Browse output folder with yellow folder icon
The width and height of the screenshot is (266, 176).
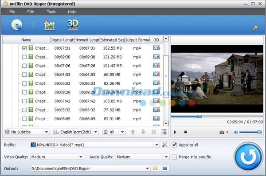[155, 168]
